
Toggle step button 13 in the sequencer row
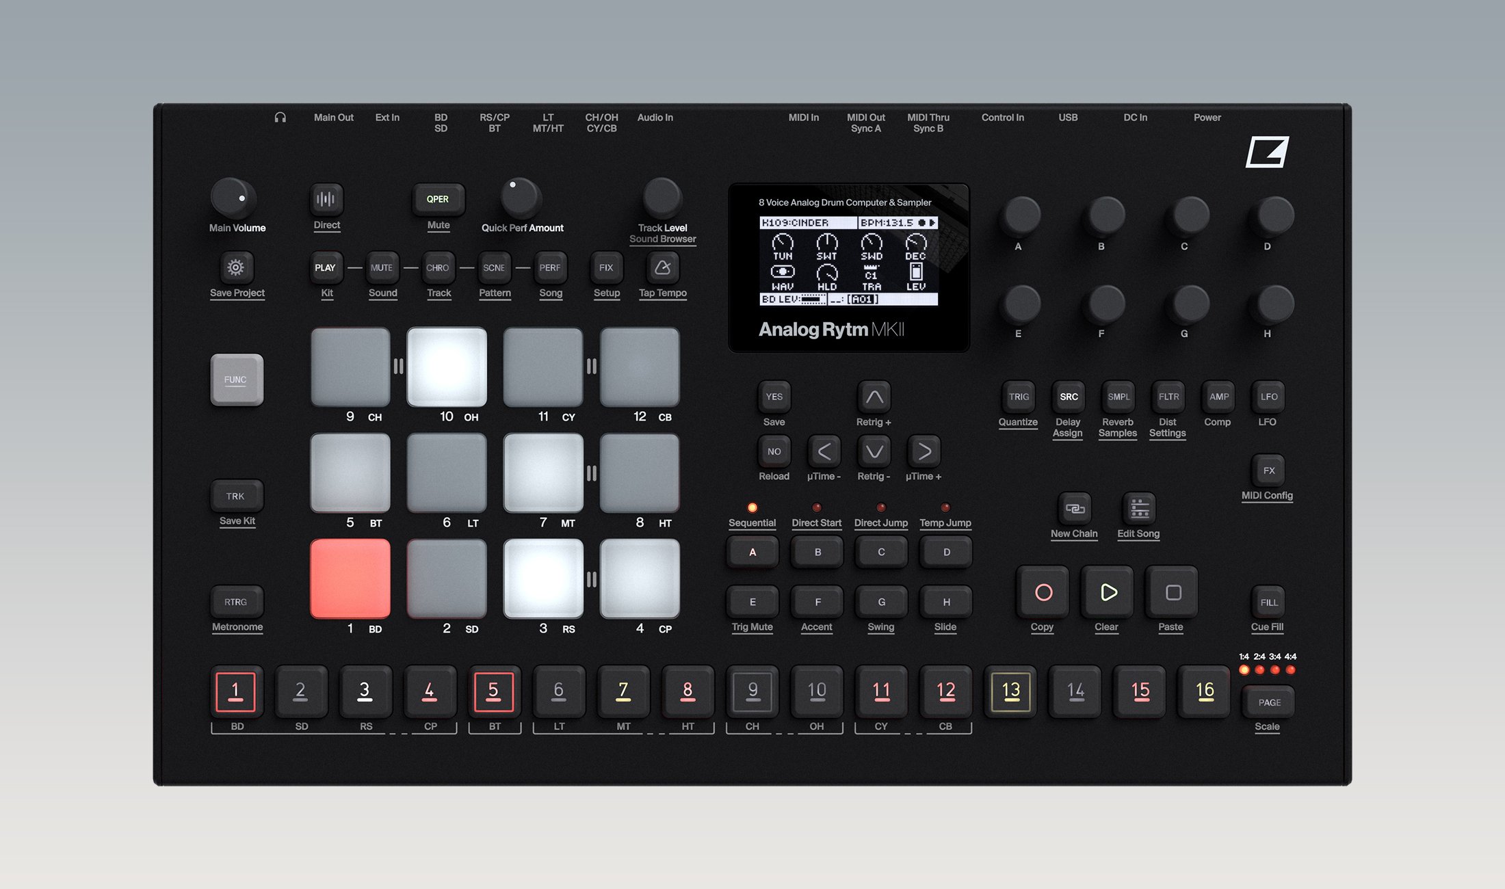[x=1010, y=691]
